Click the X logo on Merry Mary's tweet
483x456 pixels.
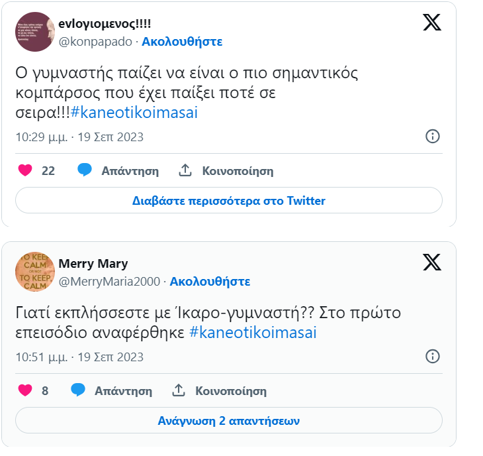[432, 262]
